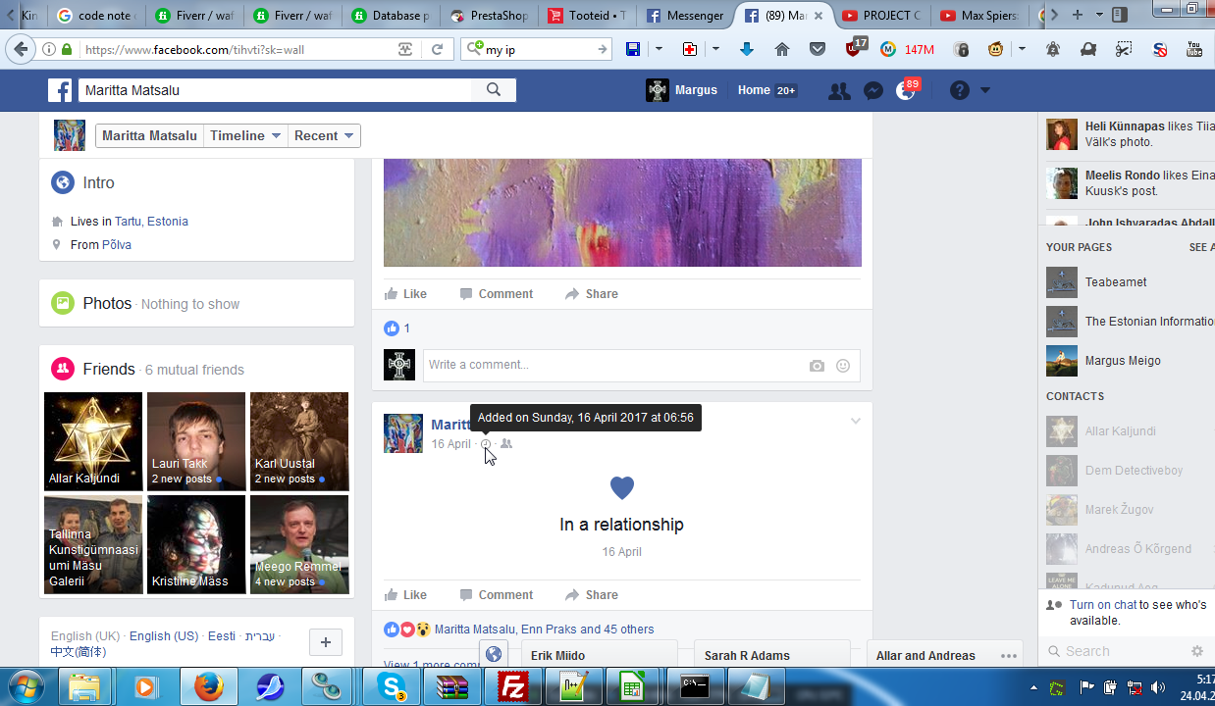1215x706 pixels.
Task: Open the list all tabs dropdown
Action: click(x=1099, y=15)
